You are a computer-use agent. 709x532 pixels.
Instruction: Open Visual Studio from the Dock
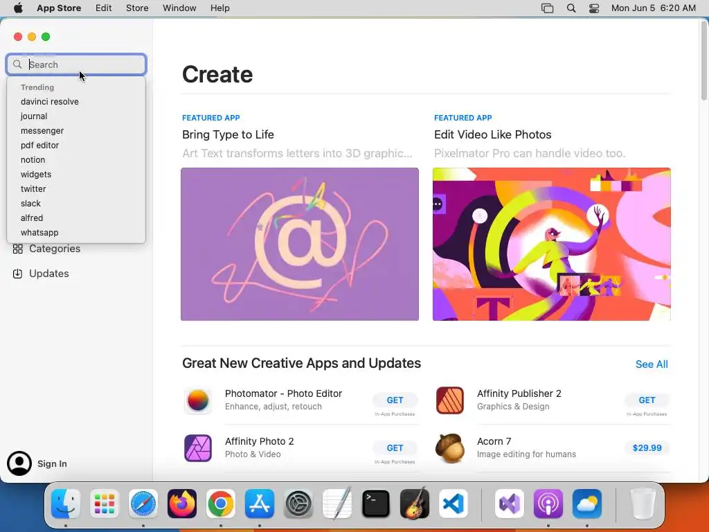pos(510,504)
